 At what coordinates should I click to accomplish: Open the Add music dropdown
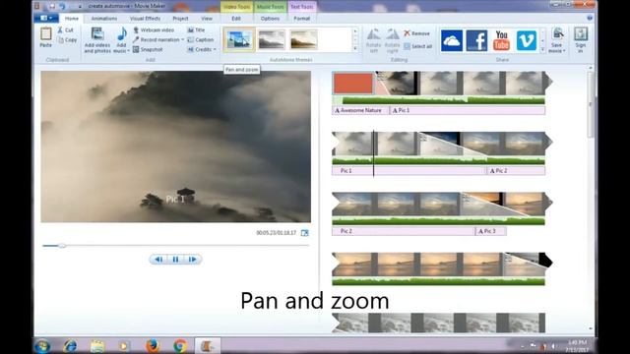coord(121,40)
